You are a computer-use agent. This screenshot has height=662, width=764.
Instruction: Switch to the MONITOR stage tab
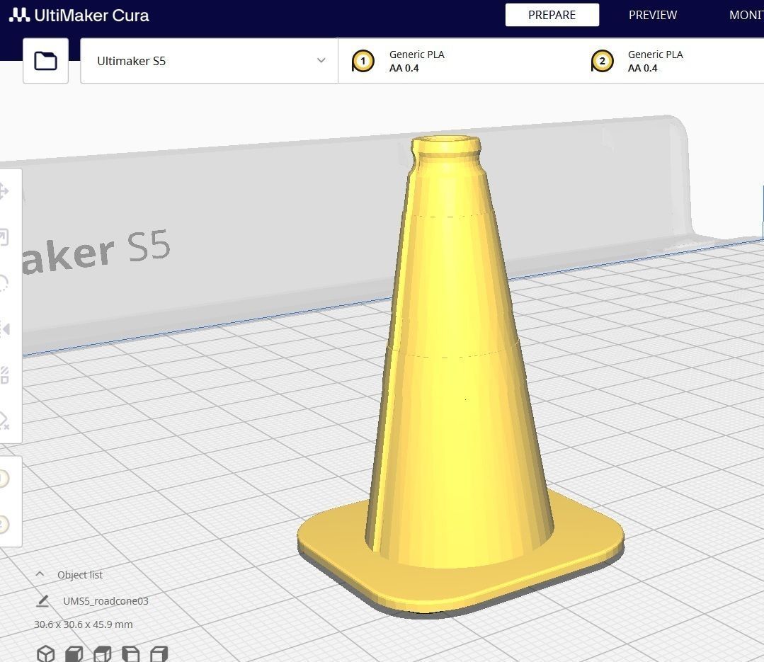pos(746,15)
